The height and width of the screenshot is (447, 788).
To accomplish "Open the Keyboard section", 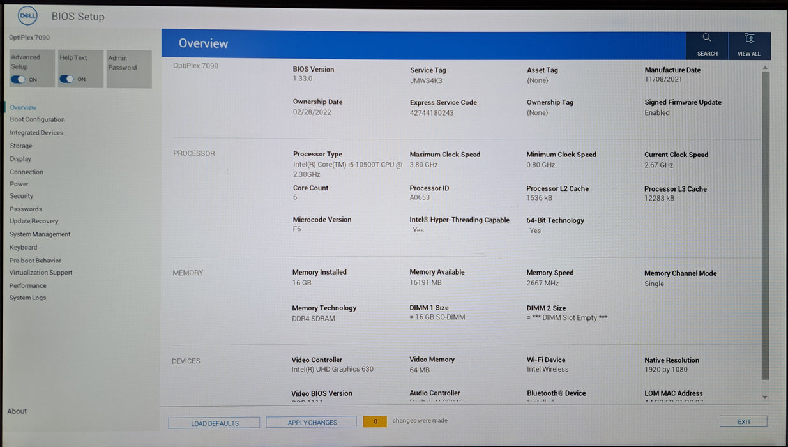I will 23,247.
